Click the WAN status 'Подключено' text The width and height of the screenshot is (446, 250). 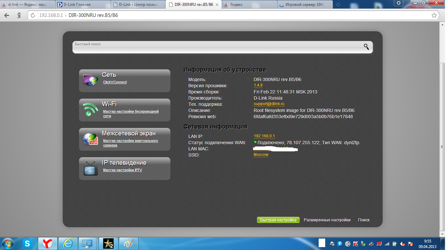click(271, 143)
